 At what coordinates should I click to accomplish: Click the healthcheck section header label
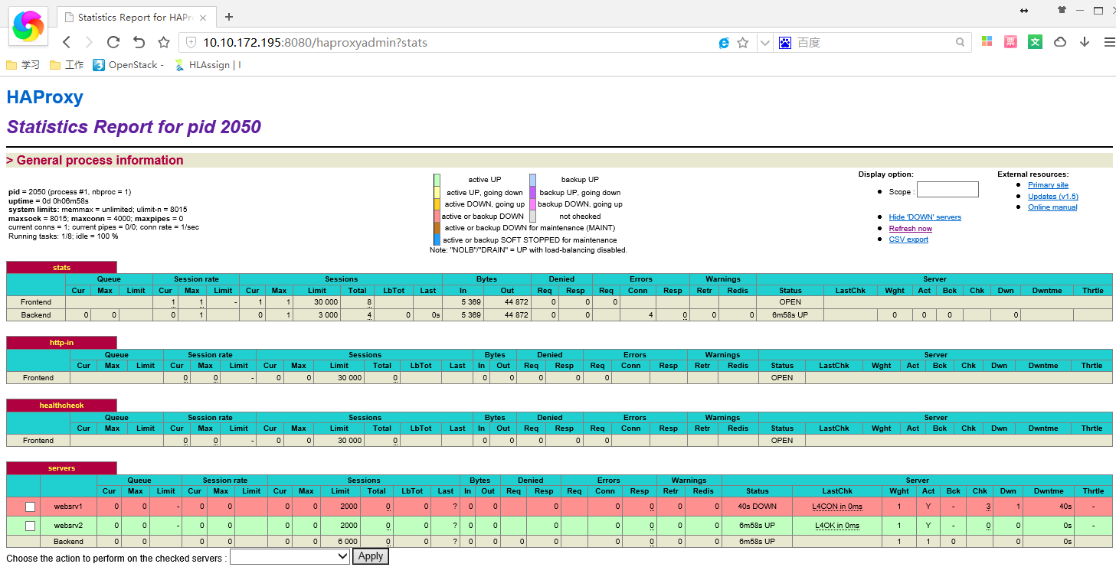(61, 406)
